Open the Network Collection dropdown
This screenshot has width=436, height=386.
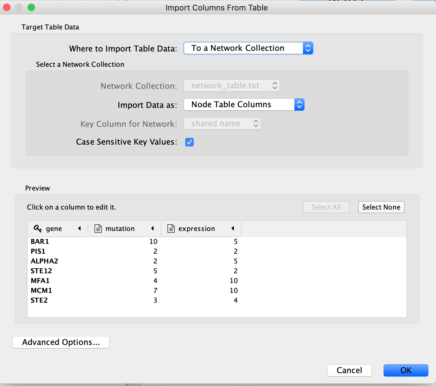[231, 86]
